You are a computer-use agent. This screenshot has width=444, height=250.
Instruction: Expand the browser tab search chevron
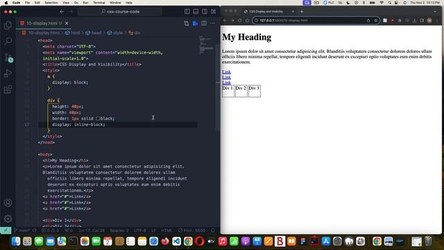click(435, 12)
